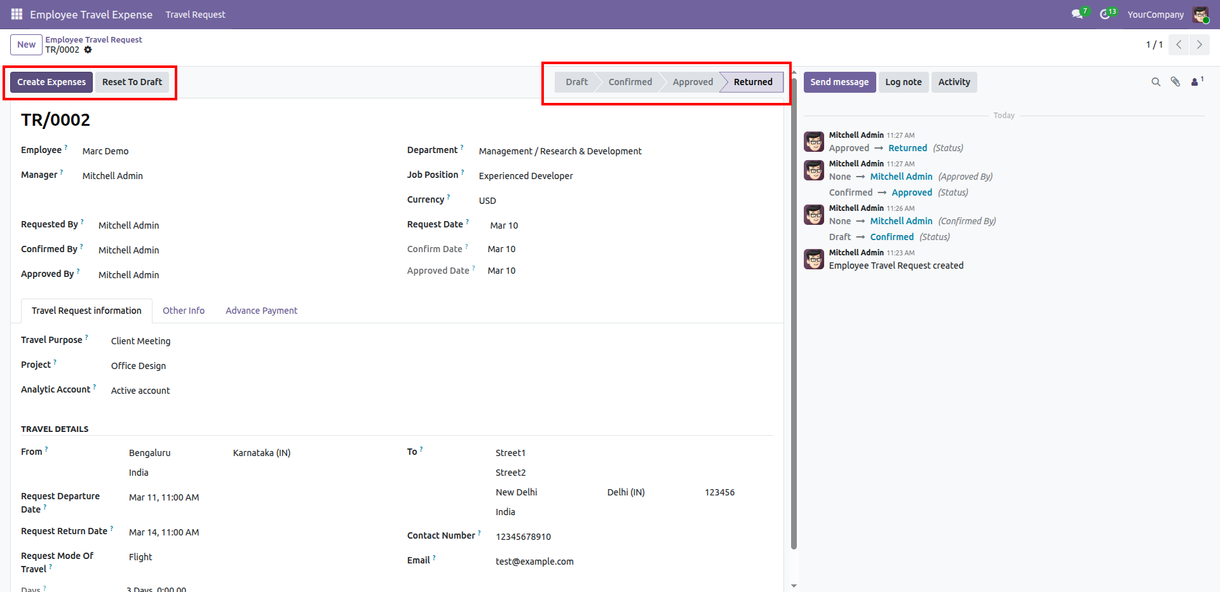Click the Reset To Draft button
This screenshot has width=1220, height=592.
point(132,82)
